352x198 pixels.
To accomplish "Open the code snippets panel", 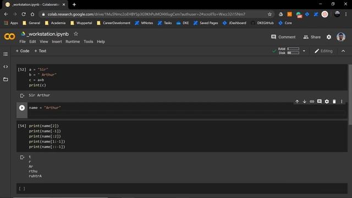I will click(5, 67).
